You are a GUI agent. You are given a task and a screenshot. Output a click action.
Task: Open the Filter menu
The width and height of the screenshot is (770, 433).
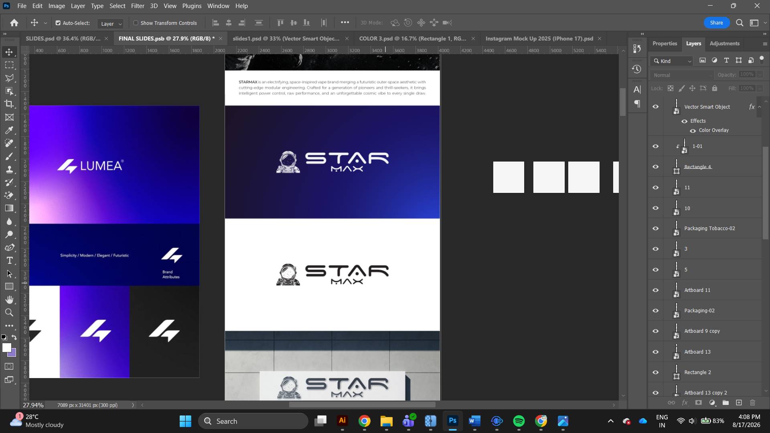click(138, 6)
